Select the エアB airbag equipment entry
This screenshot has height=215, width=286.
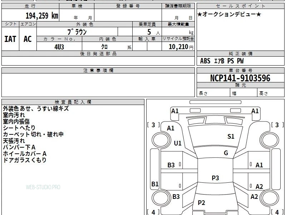point(219,61)
